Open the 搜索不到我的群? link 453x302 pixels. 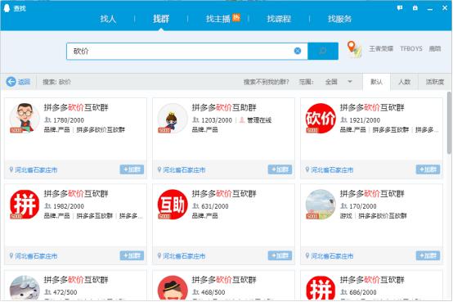(x=266, y=82)
